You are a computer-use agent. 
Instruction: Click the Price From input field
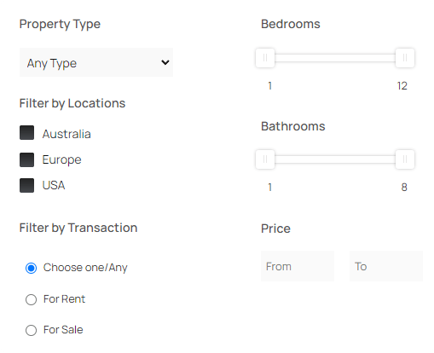click(298, 266)
